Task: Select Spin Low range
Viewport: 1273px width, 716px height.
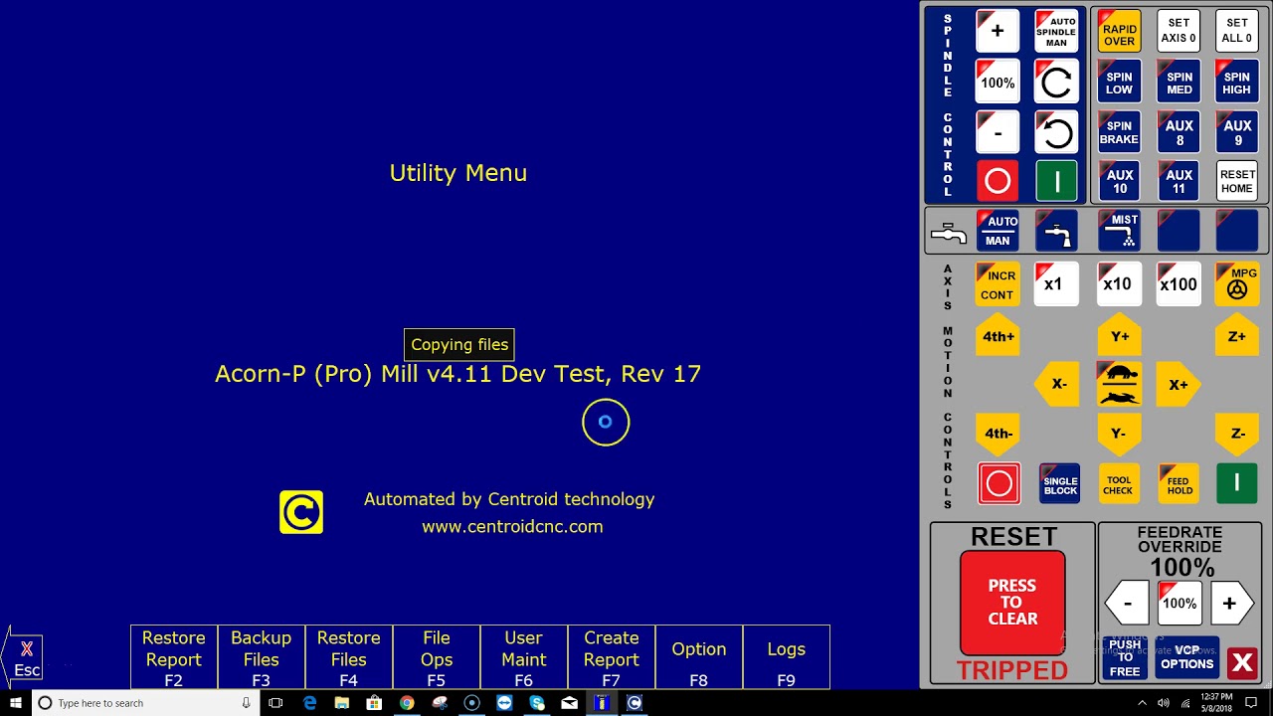Action: click(1119, 83)
